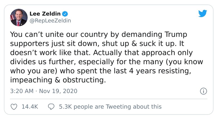This screenshot has height=120, width=218.
Task: Click the blue verified badge
Action: (64, 13)
